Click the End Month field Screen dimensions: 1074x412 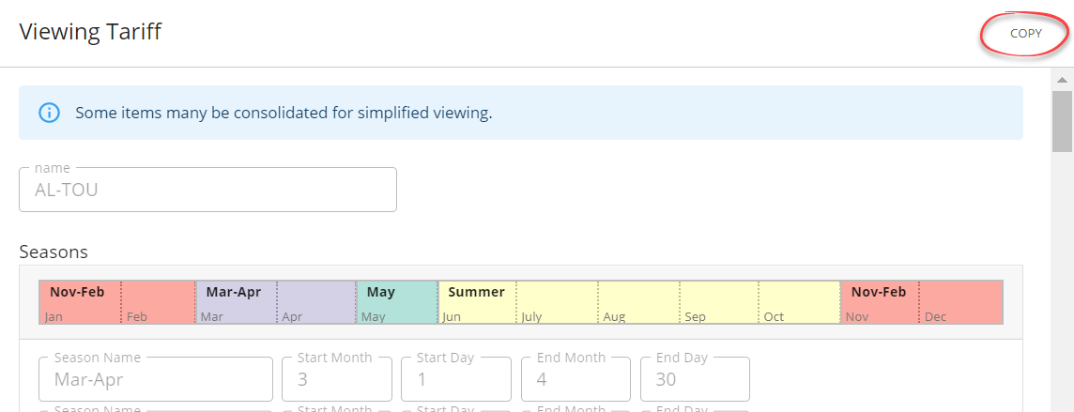pyautogui.click(x=575, y=379)
